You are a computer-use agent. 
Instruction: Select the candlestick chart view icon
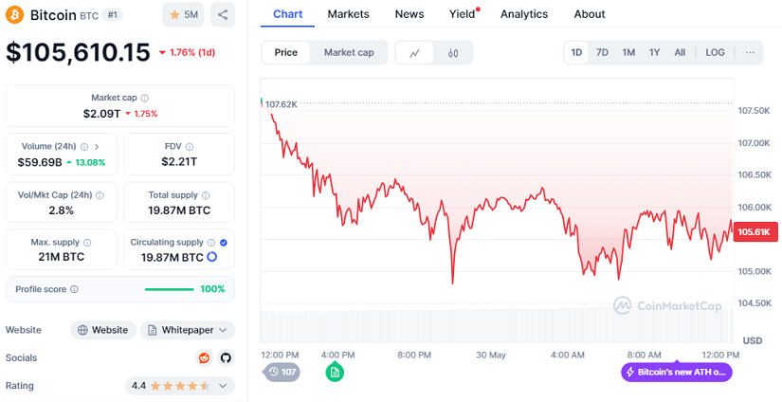point(453,53)
